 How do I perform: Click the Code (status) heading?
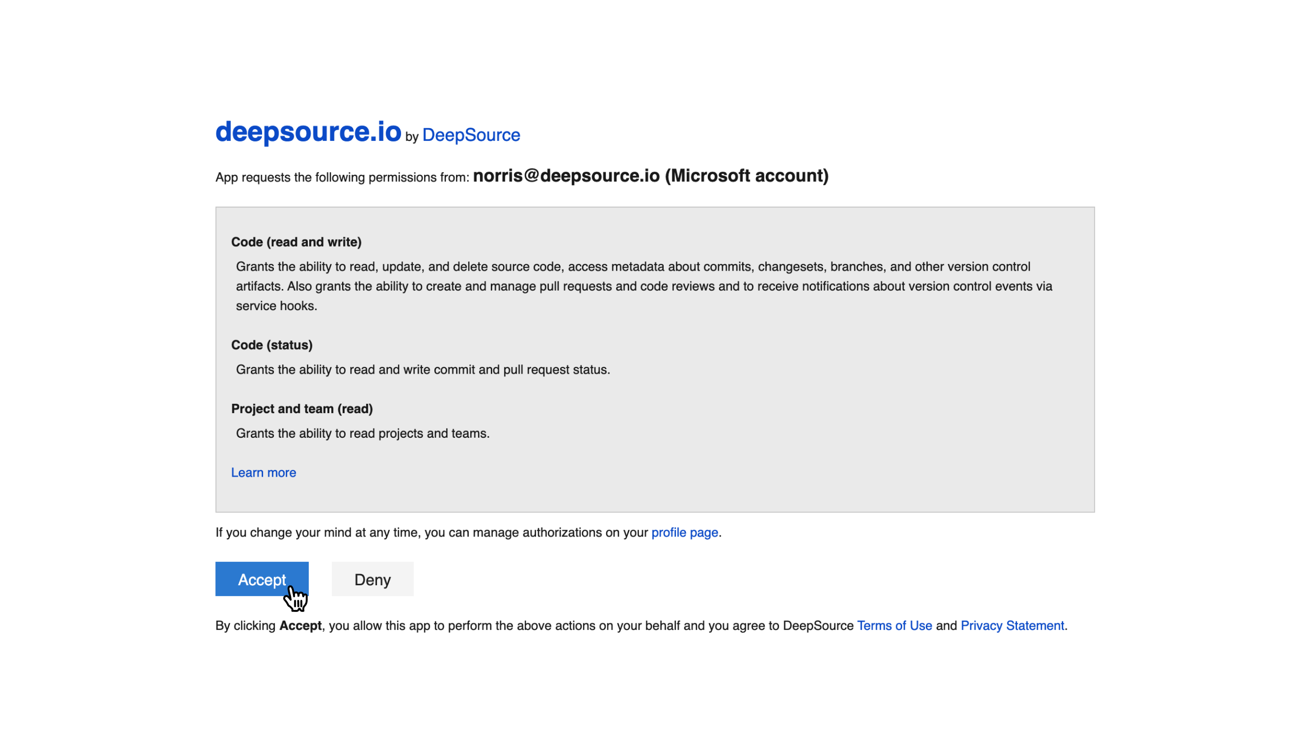click(x=271, y=345)
